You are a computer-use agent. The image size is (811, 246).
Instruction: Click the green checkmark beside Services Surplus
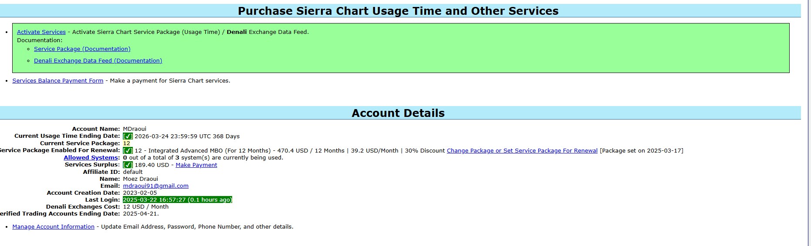pyautogui.click(x=128, y=165)
